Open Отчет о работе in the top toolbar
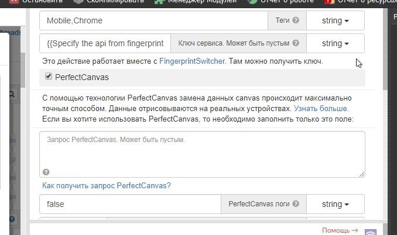Viewport: 397px width, 235px height. coord(281,2)
